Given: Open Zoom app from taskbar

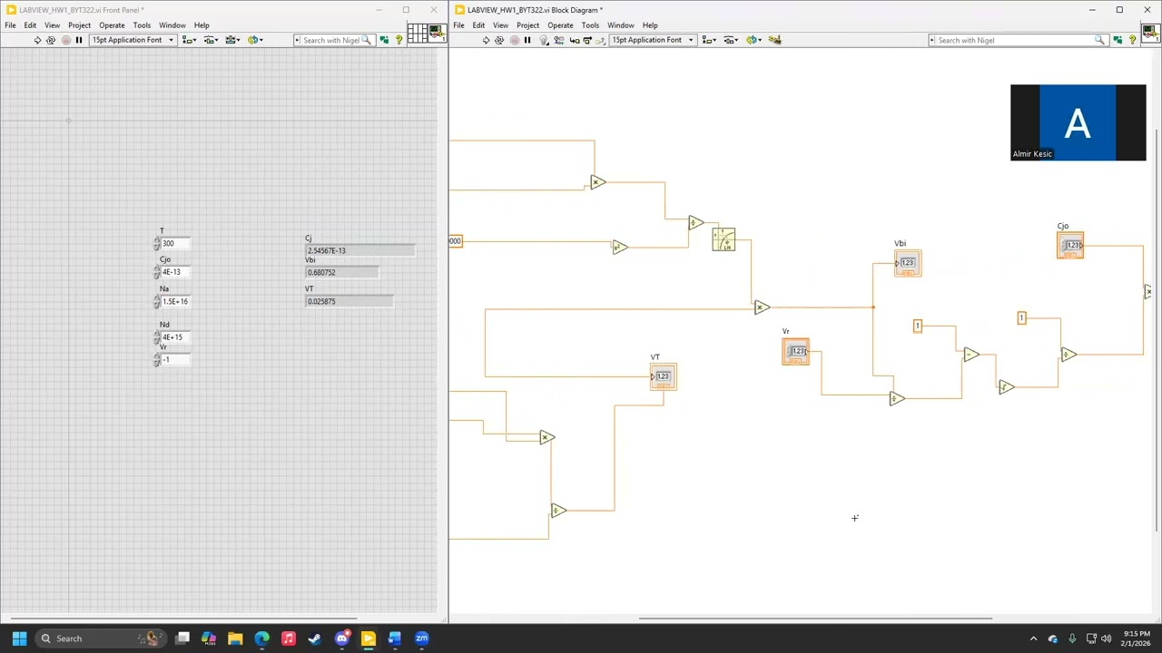Looking at the screenshot, I should coord(421,638).
